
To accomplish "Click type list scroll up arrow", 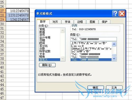I will point(114,44).
